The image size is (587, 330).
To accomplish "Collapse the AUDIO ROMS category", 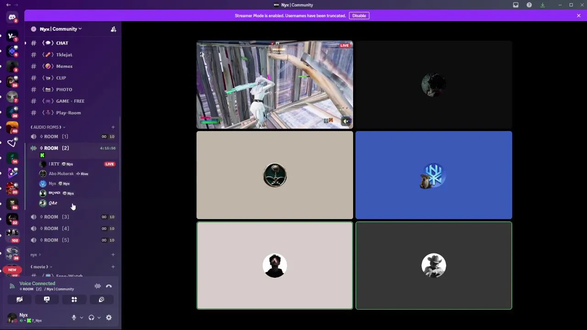I will point(48,127).
